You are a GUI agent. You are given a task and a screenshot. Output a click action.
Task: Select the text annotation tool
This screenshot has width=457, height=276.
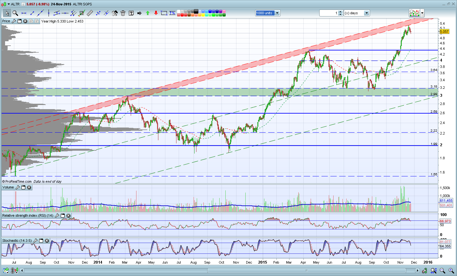pos(131,13)
